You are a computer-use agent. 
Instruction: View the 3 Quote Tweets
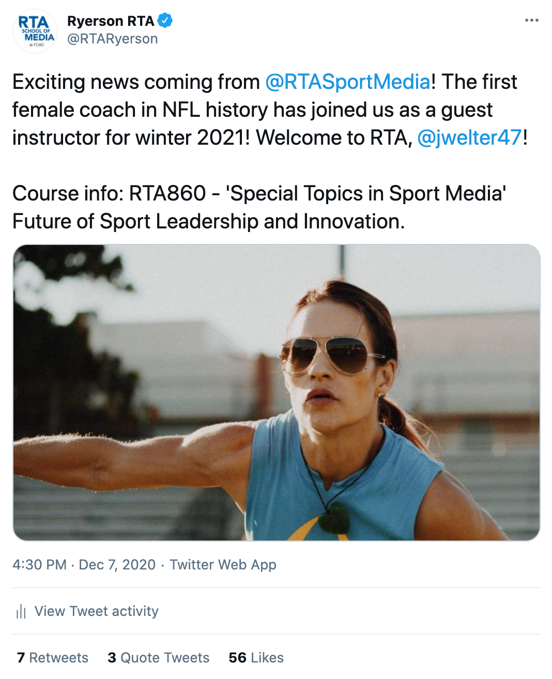158,658
